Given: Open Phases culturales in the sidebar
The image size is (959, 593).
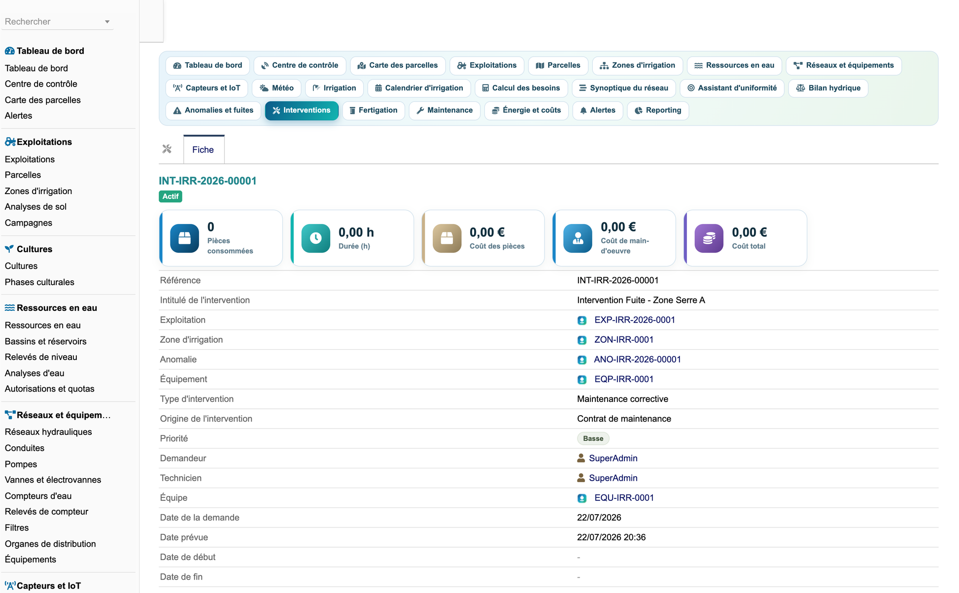Looking at the screenshot, I should (x=39, y=282).
